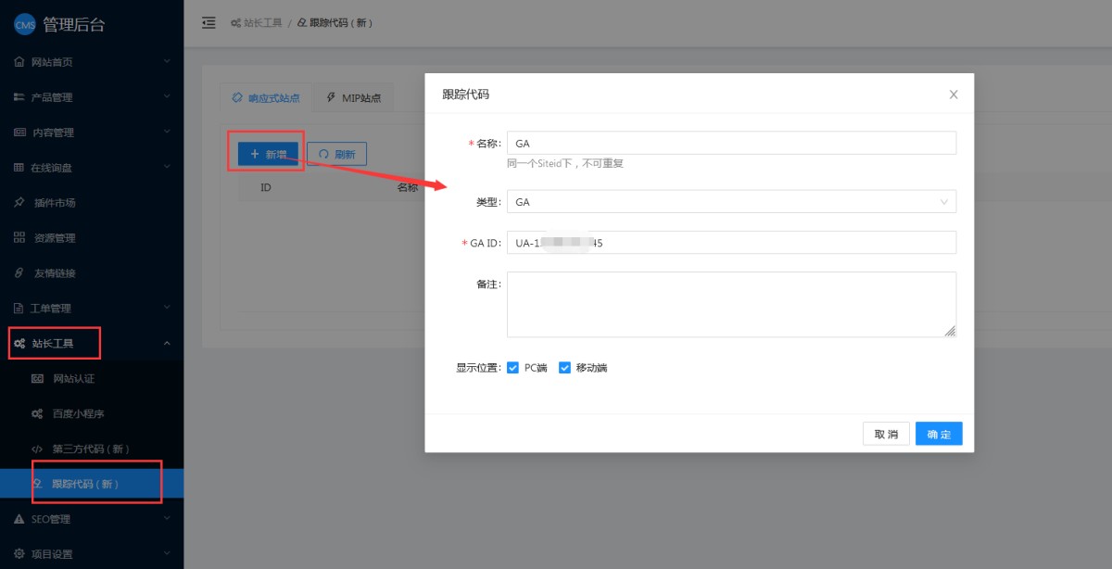Screen dimensions: 1112x569
Task: Click the 插件市场 pin icon
Action: click(x=19, y=203)
